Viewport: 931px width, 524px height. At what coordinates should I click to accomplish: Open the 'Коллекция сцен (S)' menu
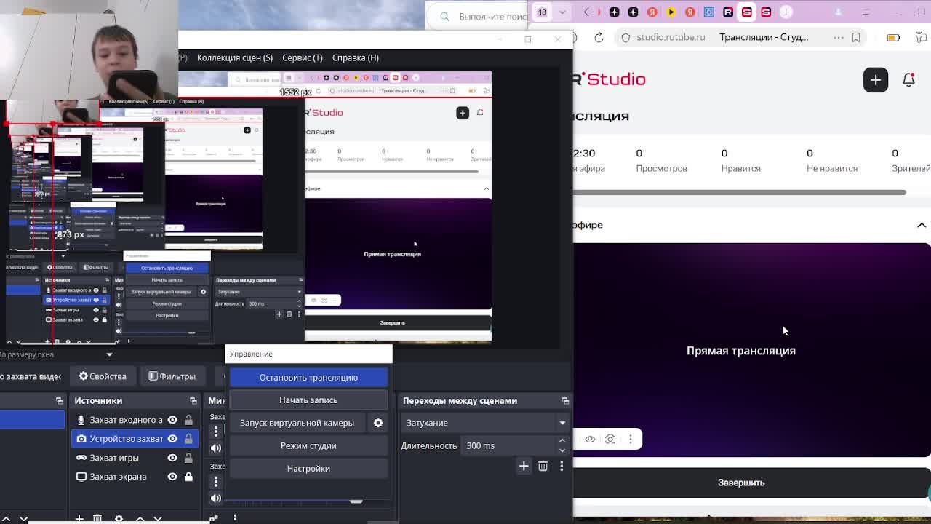pyautogui.click(x=234, y=57)
